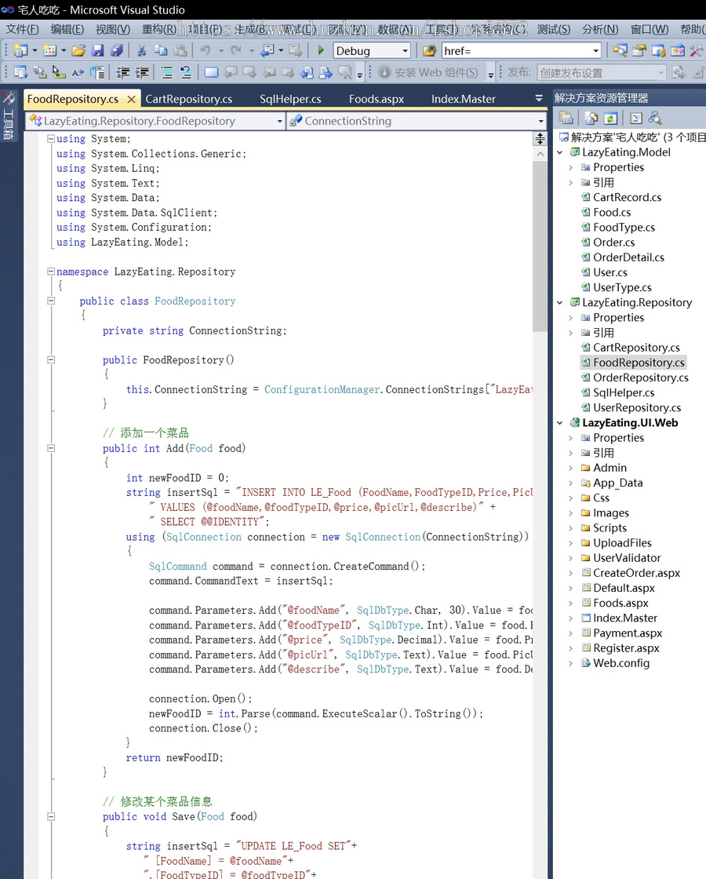Collapse the namespace LazyEating.Repository block
This screenshot has width=706, height=879.
[51, 272]
